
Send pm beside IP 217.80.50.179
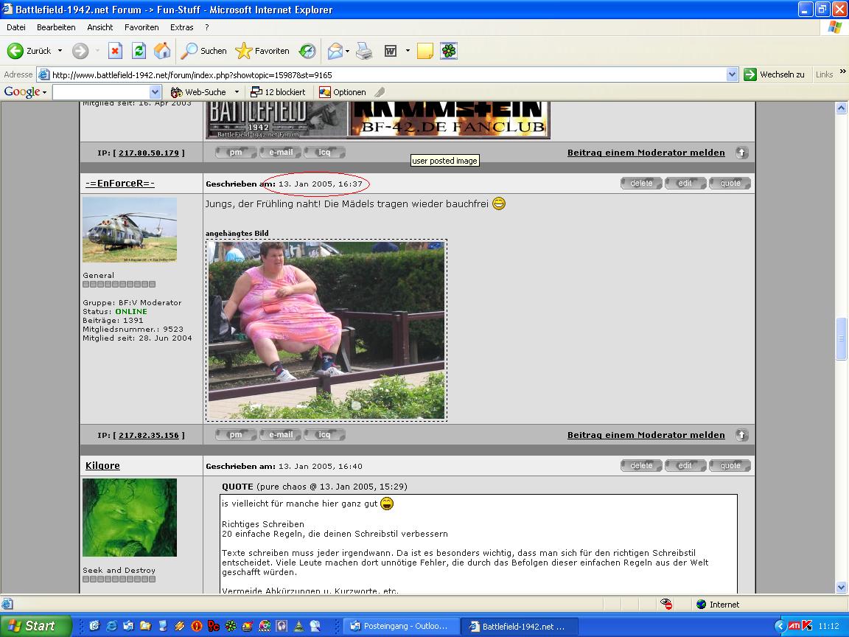(x=236, y=152)
